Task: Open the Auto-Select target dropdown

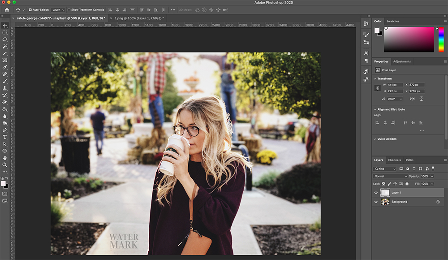Action: point(58,9)
